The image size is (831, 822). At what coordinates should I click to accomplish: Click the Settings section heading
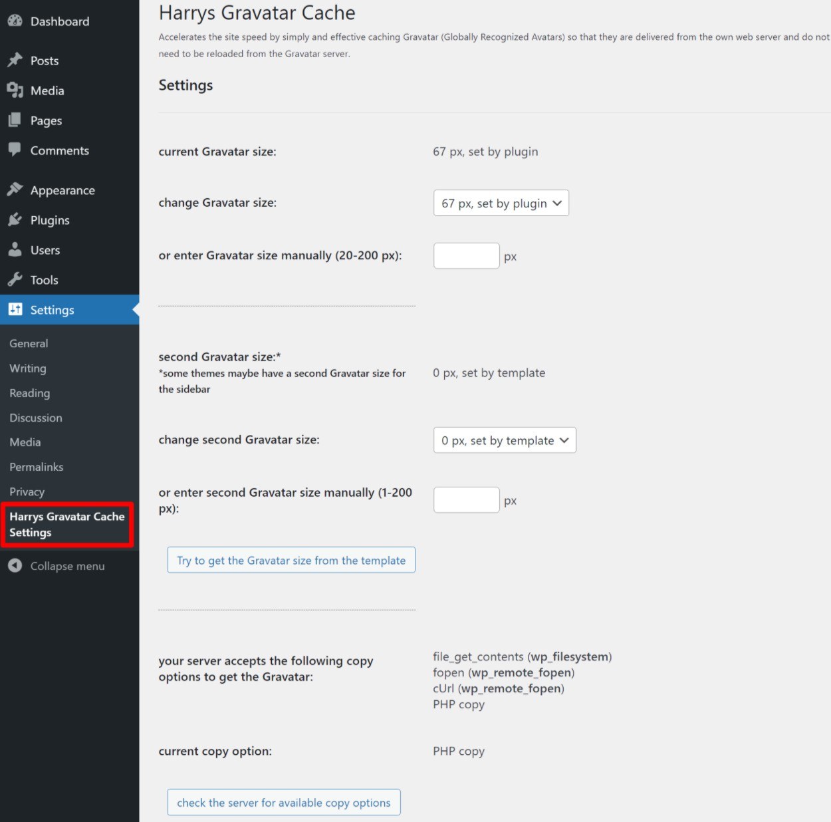(x=186, y=85)
